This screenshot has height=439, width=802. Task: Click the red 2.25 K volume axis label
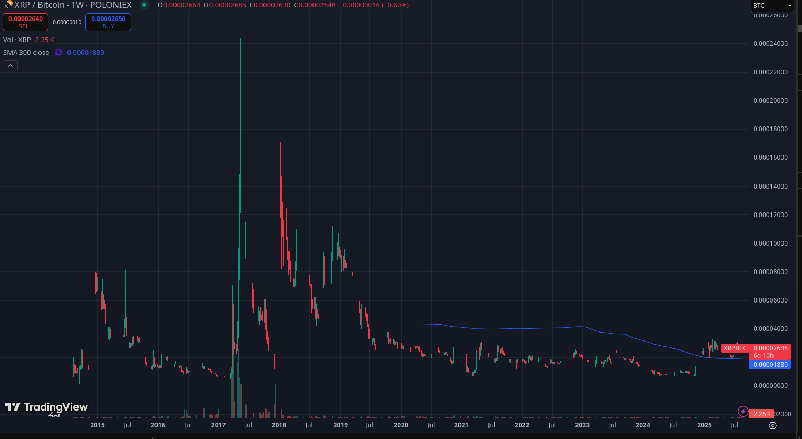(x=762, y=414)
